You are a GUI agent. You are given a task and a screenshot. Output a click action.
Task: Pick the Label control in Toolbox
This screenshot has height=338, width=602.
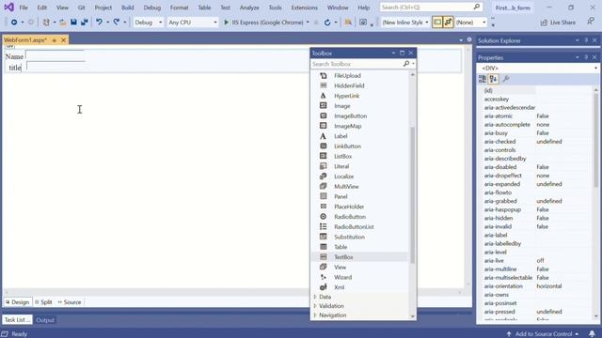341,136
